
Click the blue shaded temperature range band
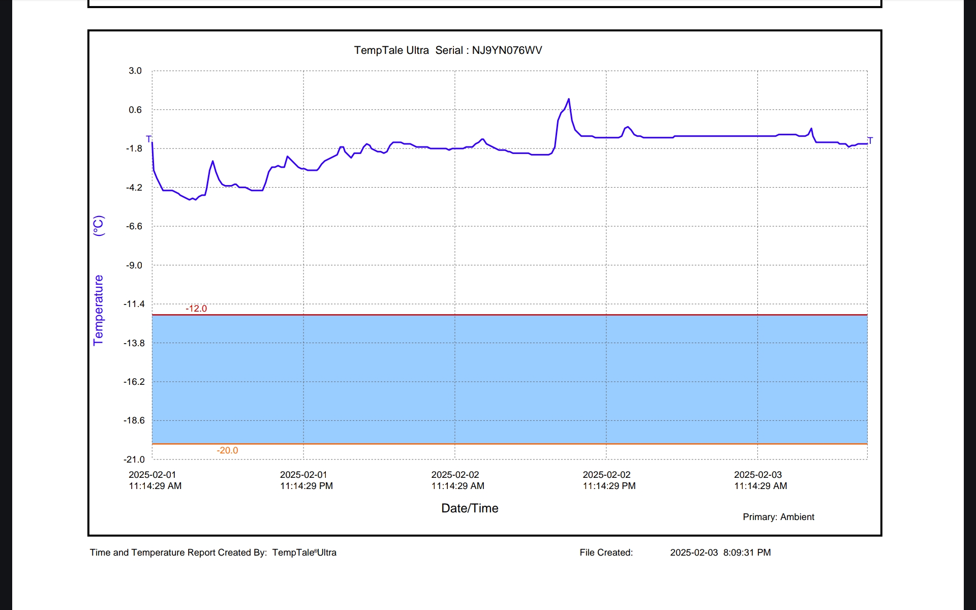509,379
